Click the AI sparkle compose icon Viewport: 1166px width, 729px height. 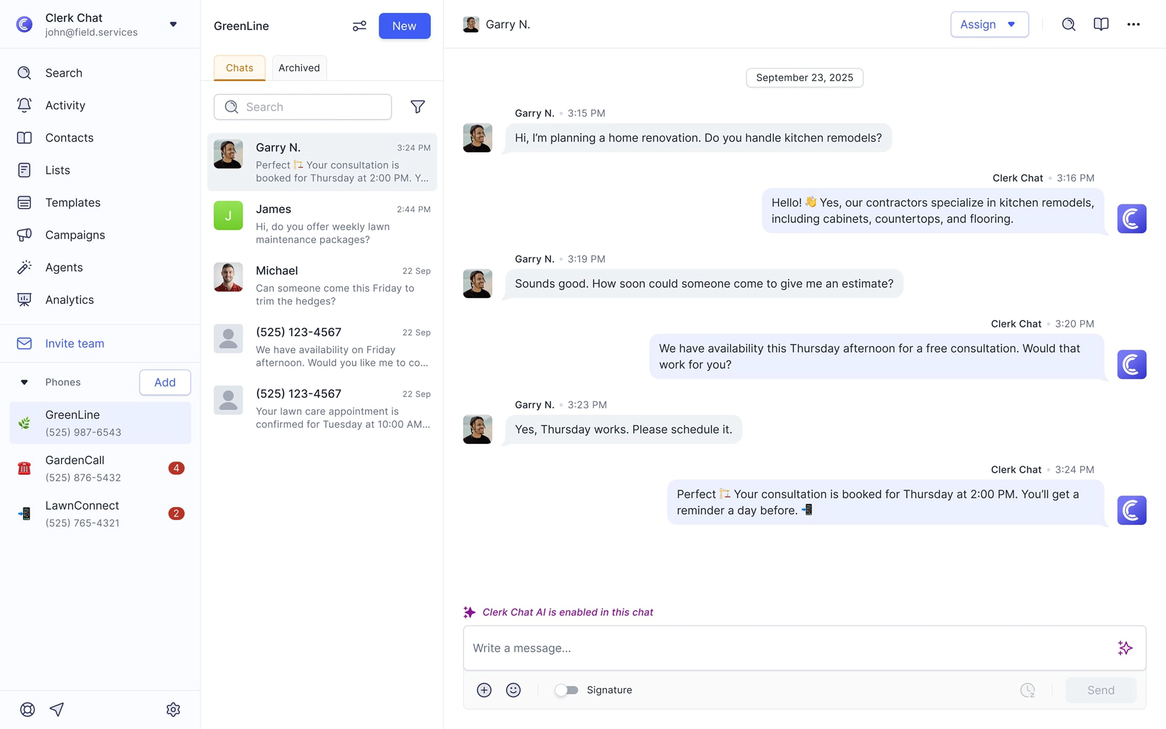click(x=1125, y=648)
